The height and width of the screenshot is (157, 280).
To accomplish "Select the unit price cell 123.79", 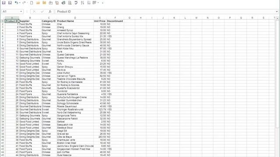I will pyautogui.click(x=100, y=109).
